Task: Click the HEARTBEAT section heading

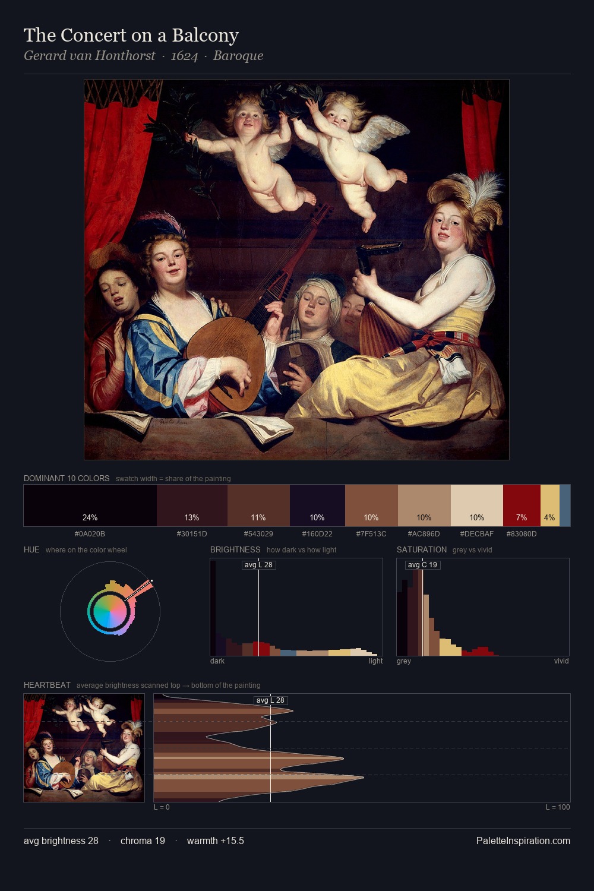Action: click(47, 685)
